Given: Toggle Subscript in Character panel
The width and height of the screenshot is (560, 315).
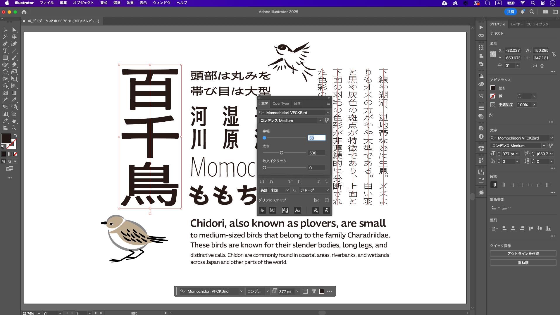Looking at the screenshot, I should [x=299, y=181].
